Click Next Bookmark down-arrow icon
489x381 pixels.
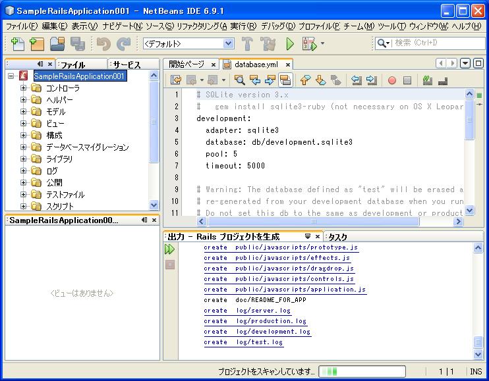coord(320,80)
